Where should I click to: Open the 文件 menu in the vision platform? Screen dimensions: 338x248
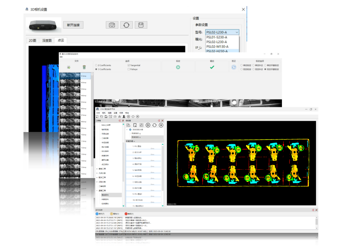98,113
